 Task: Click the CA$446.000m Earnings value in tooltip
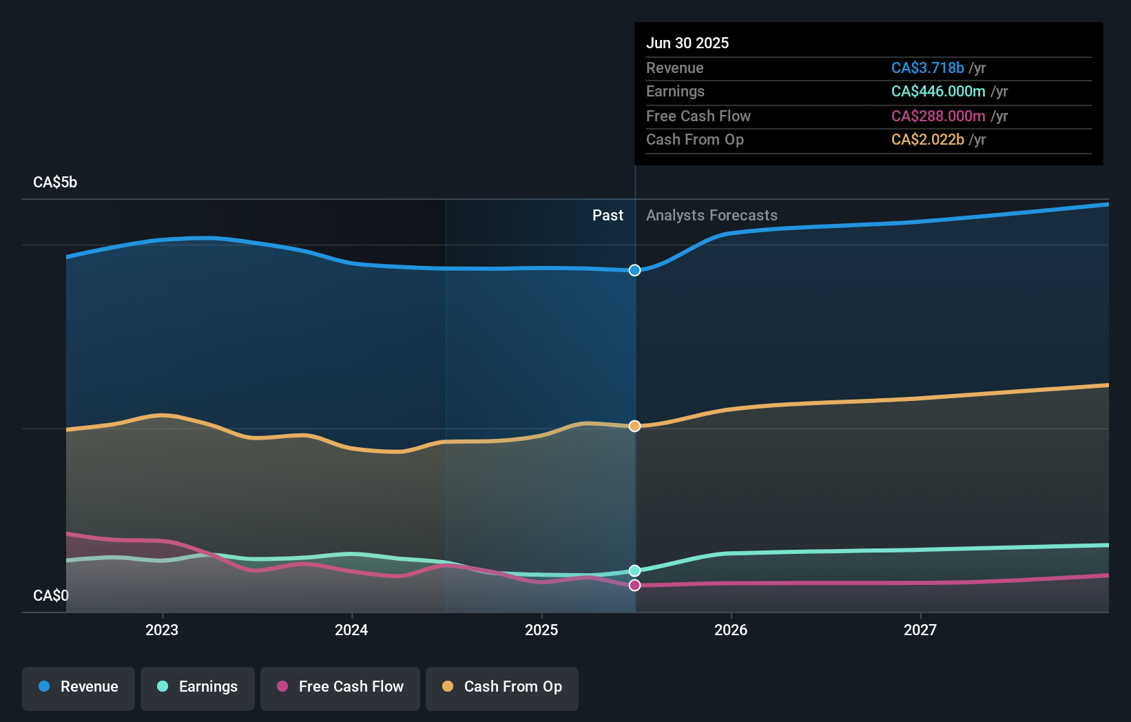click(939, 91)
